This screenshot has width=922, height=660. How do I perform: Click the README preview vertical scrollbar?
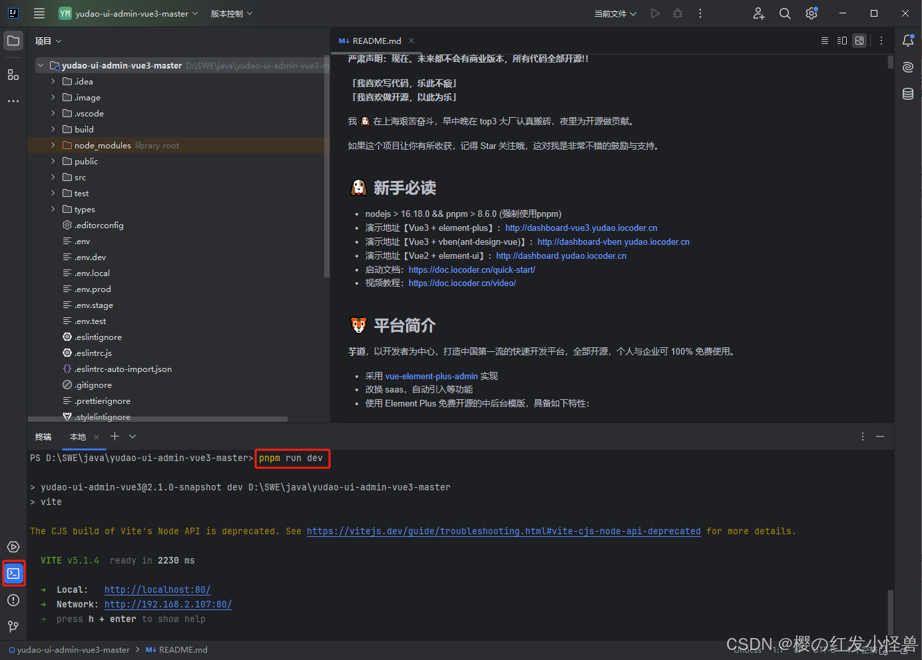(890, 62)
